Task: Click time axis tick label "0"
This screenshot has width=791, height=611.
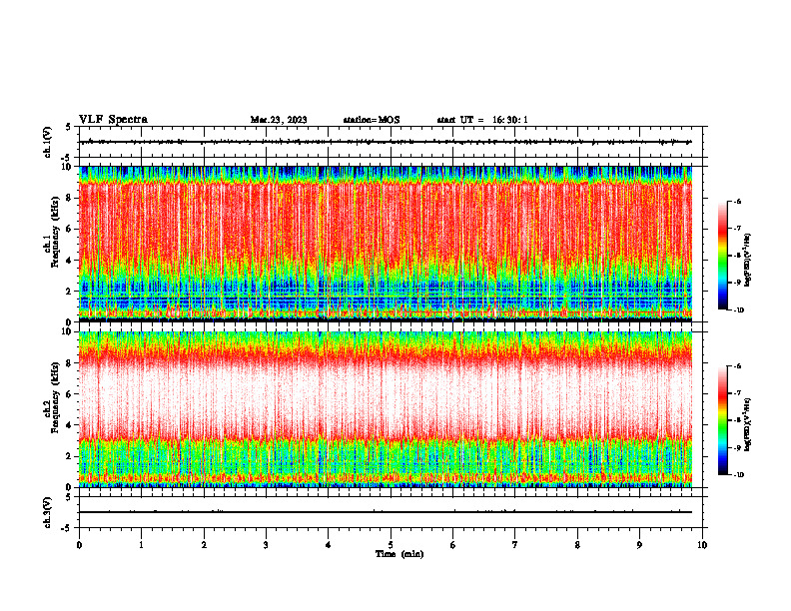Action: pos(79,545)
